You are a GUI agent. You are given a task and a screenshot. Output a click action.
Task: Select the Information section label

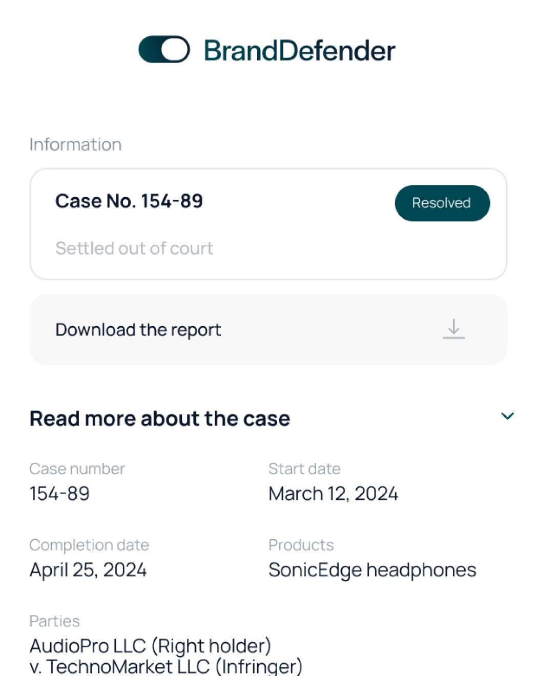pyautogui.click(x=75, y=144)
